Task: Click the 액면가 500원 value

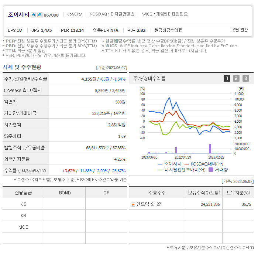Action: (120, 102)
